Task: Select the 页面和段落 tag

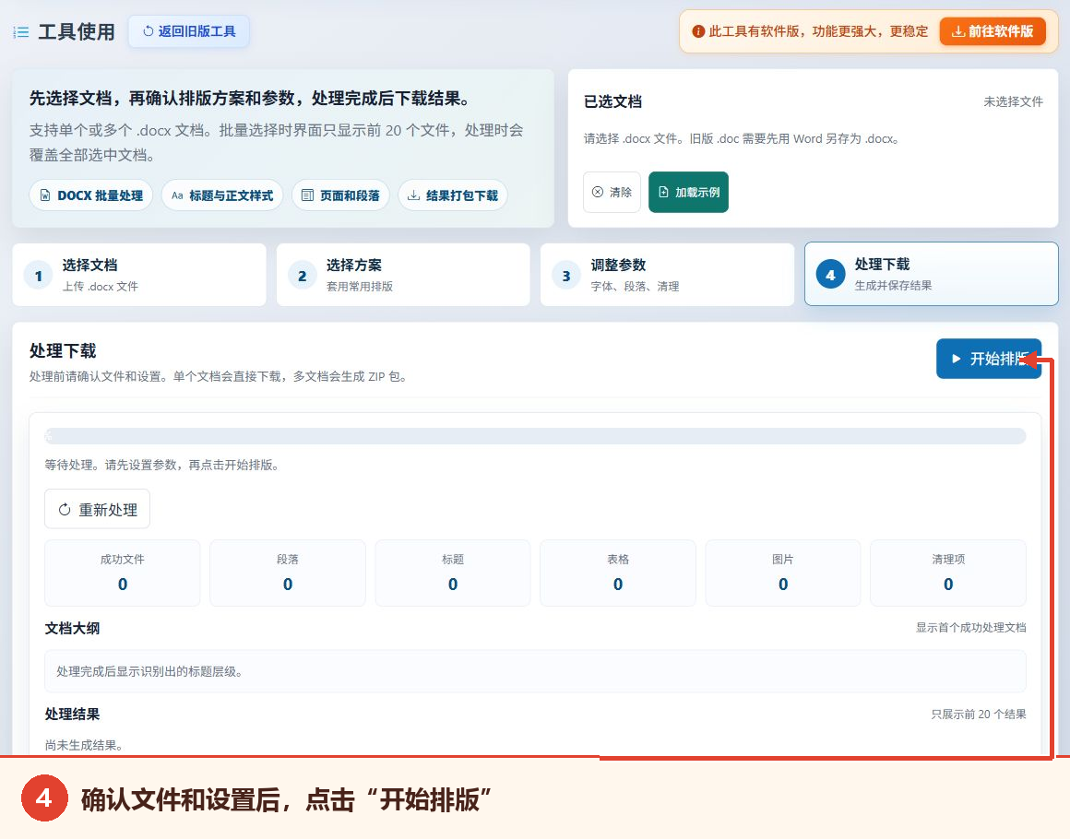Action: [340, 195]
